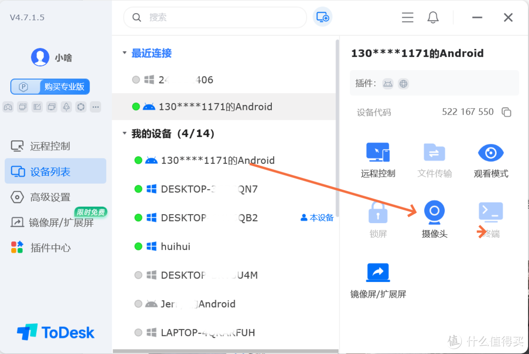Click the 锁屏 lock screen icon
This screenshot has width=529, height=354.
tap(378, 220)
